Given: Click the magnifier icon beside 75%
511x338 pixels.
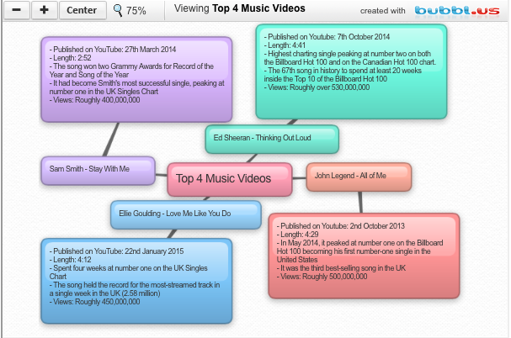Looking at the screenshot, I should coord(118,10).
